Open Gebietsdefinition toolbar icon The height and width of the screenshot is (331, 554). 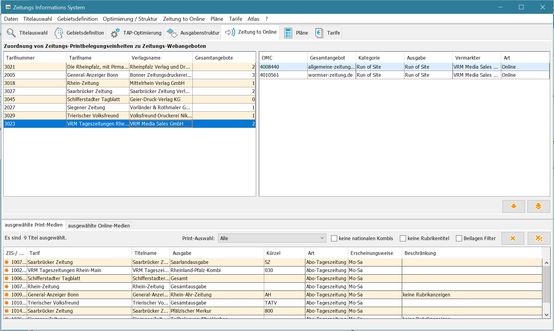[59, 33]
